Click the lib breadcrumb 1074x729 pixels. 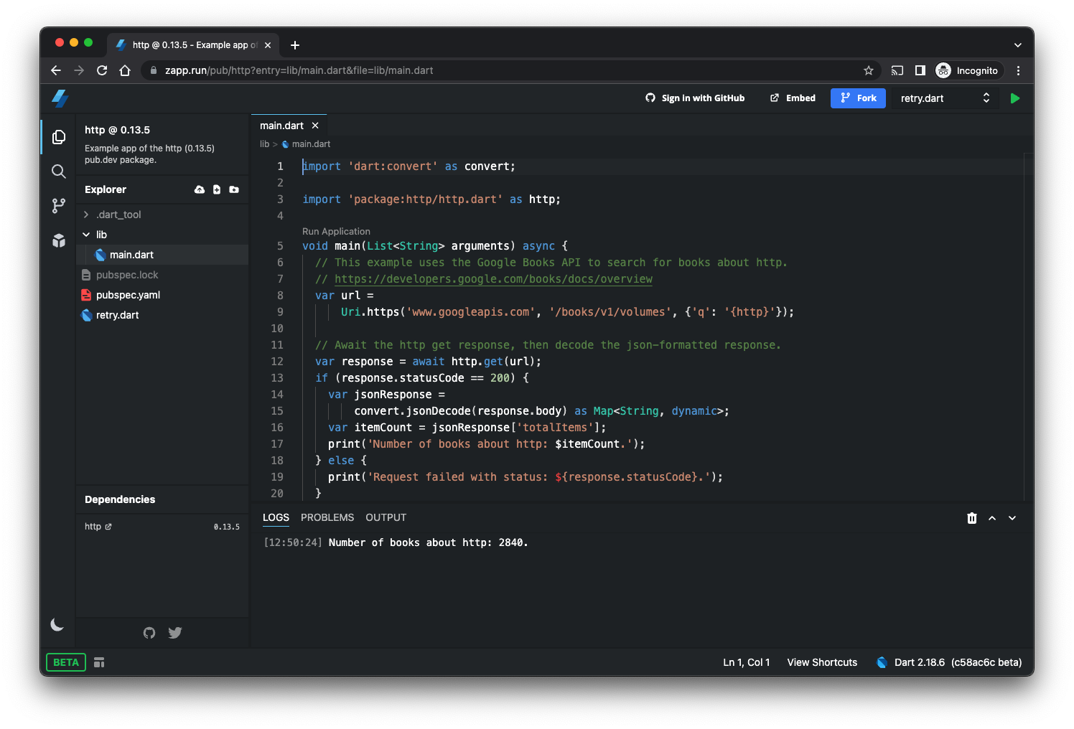(264, 144)
